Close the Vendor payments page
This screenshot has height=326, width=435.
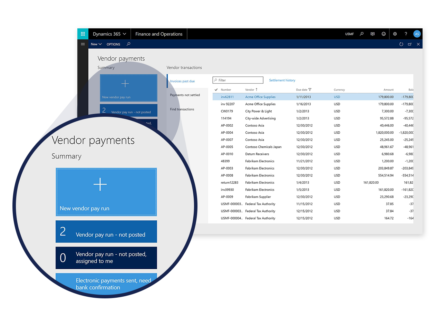[418, 44]
